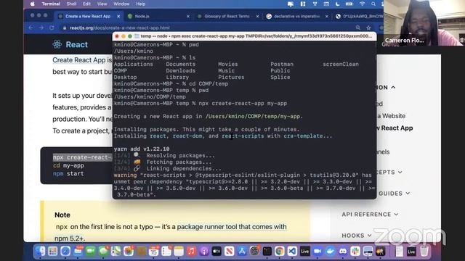Open Spotlight search in menu bar

(373, 4)
